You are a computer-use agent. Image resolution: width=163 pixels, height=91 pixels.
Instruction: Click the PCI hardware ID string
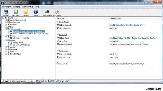(x=127, y=64)
